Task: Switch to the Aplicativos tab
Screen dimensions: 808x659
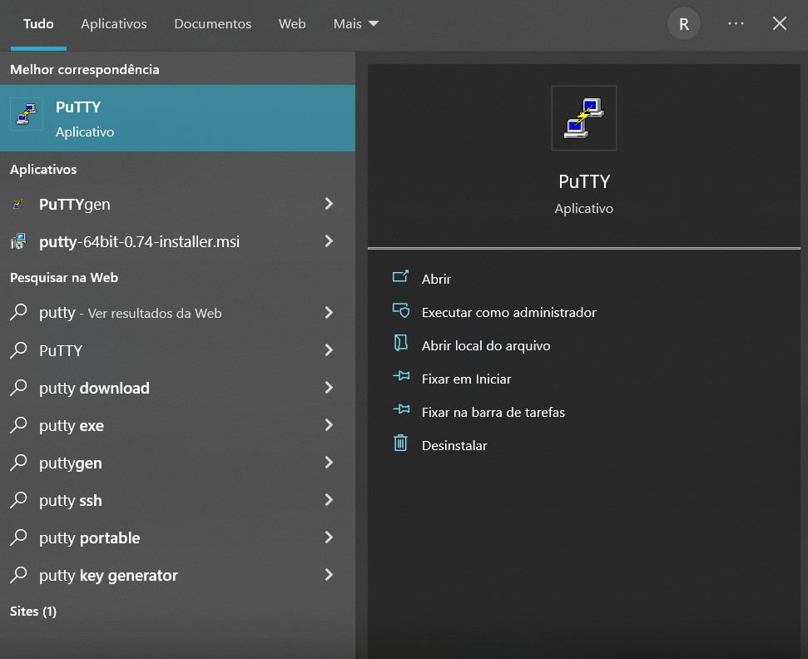Action: [113, 23]
